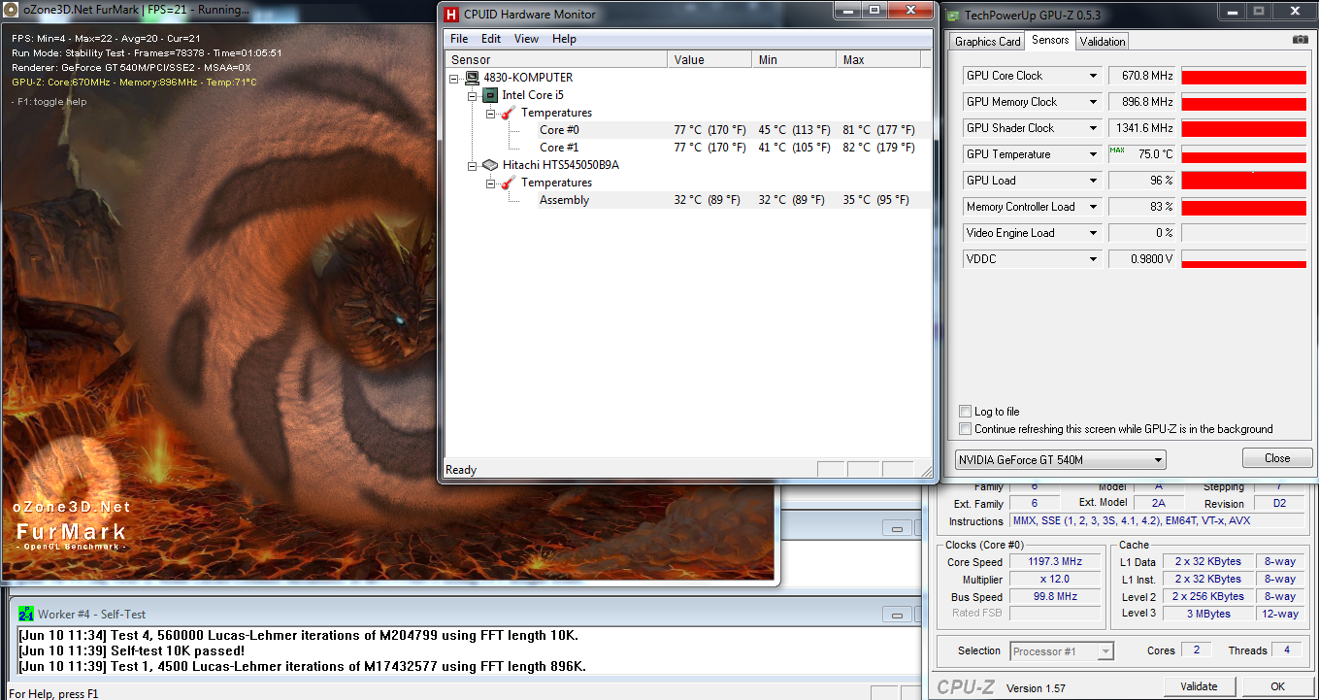Viewport: 1319px width, 700px height.
Task: Open the GPU Temperature sensor dropdown
Action: point(1093,154)
